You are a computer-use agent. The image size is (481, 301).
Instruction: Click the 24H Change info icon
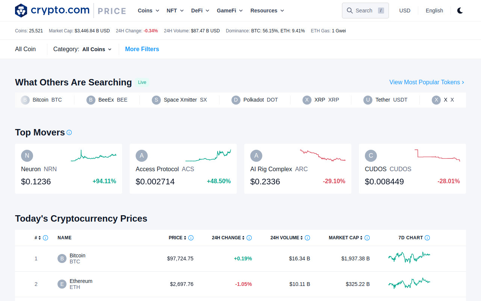click(x=249, y=238)
